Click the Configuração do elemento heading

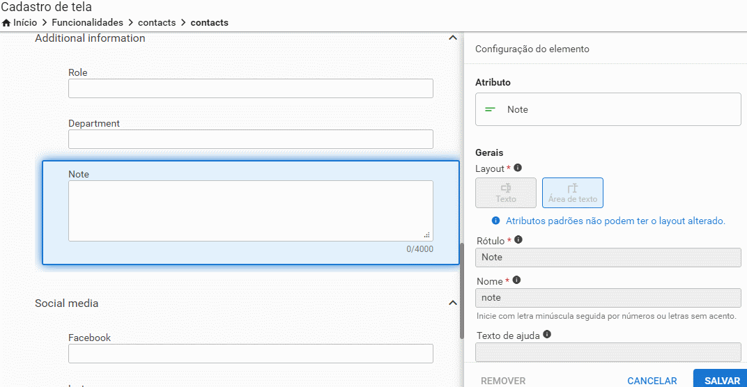pyautogui.click(x=532, y=49)
